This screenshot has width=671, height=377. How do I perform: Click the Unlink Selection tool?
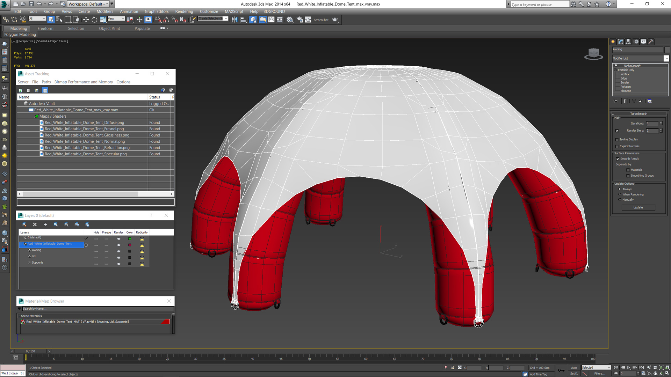pos(14,20)
